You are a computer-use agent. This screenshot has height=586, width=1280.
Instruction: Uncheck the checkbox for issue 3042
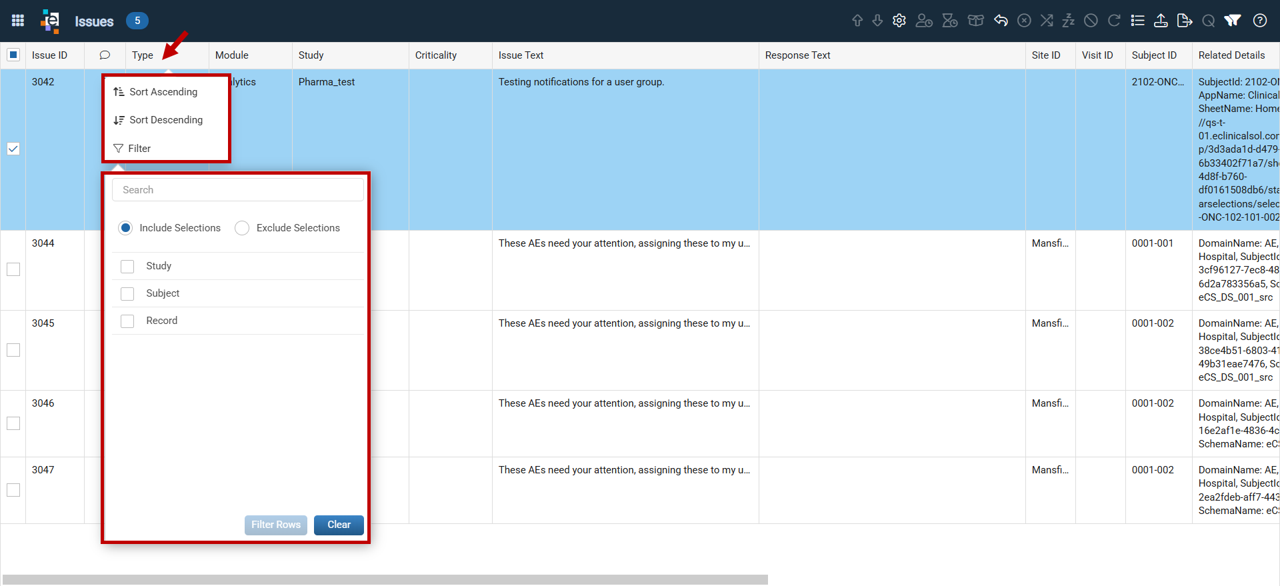(x=13, y=149)
